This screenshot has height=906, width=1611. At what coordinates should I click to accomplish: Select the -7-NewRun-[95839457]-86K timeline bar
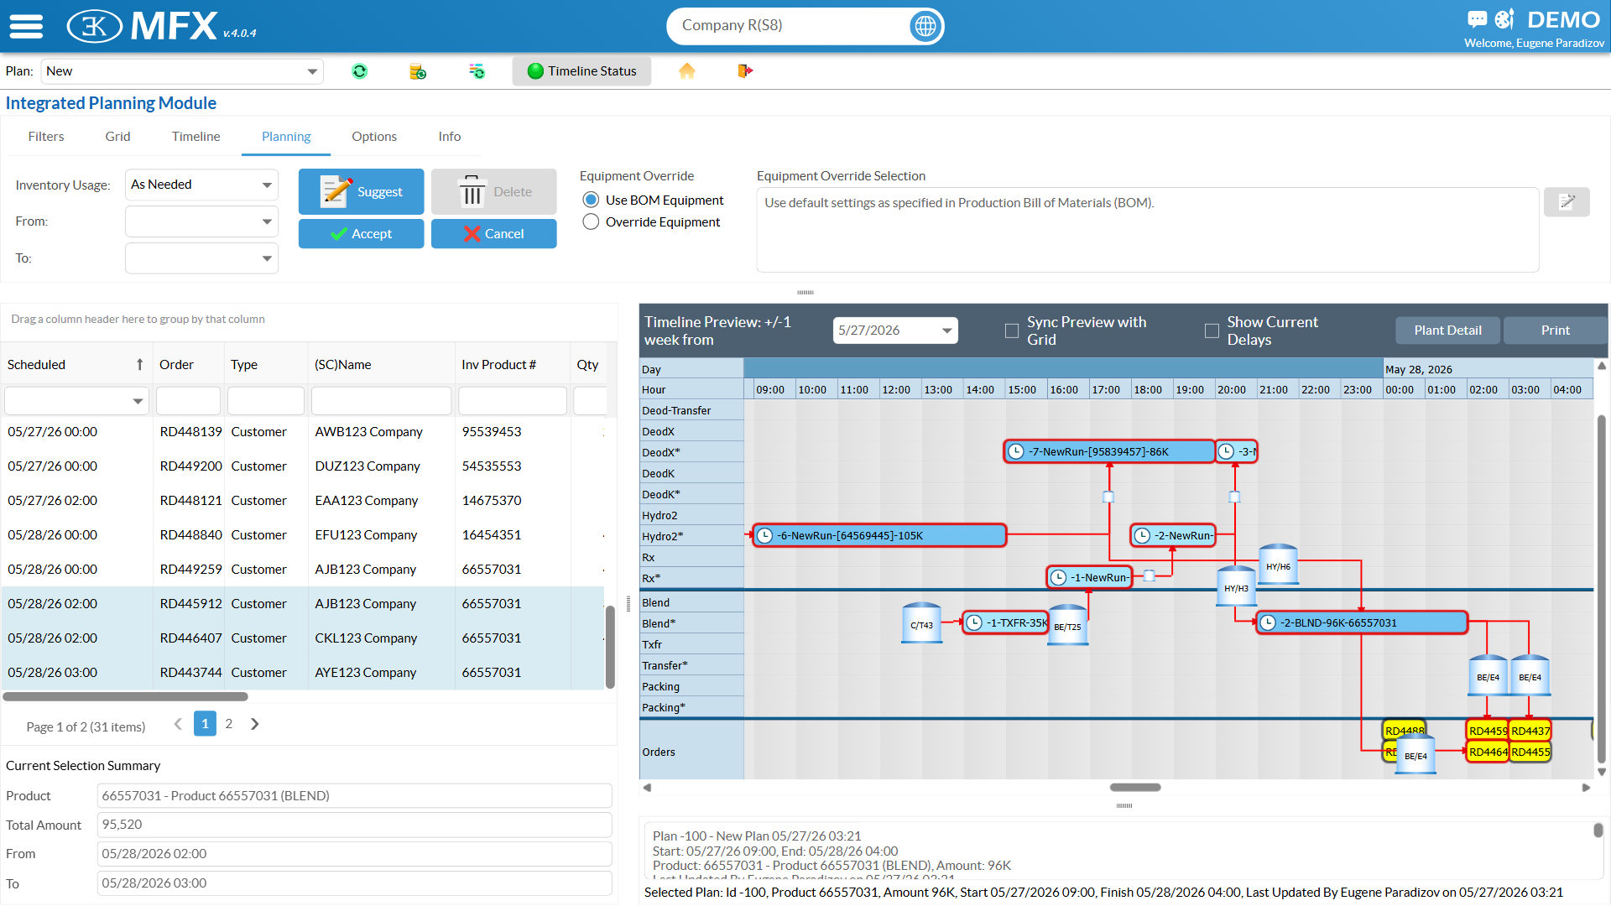click(x=1109, y=451)
